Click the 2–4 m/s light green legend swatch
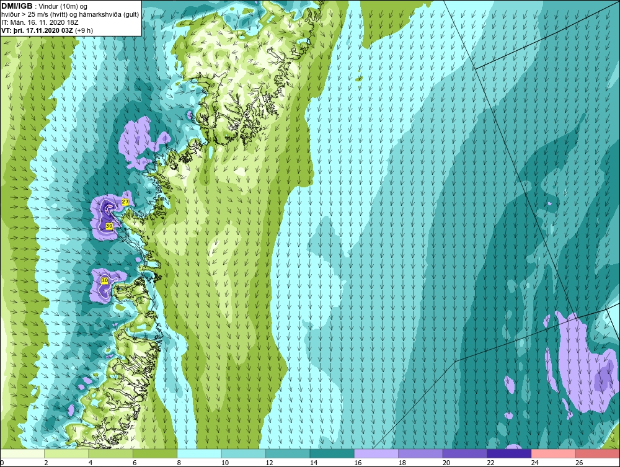 [x=66, y=453]
